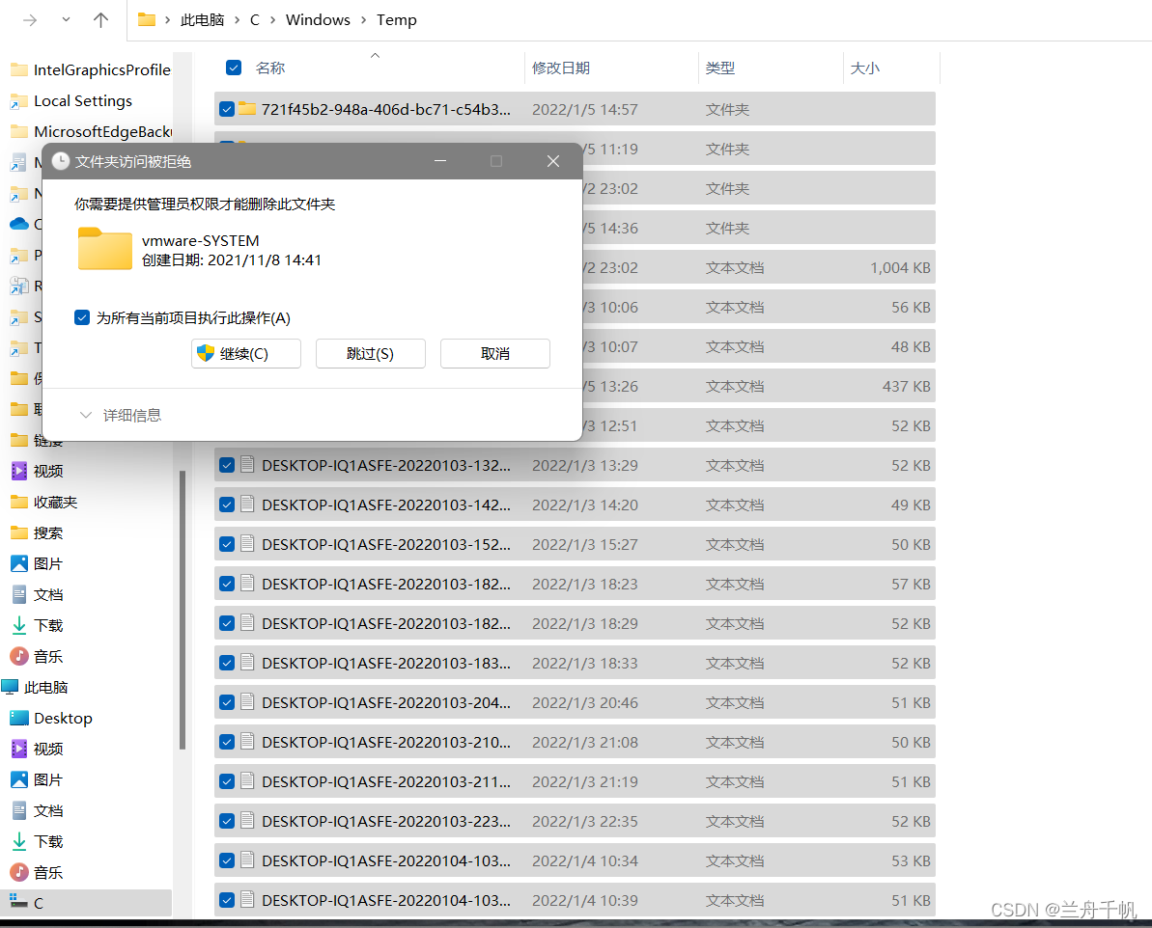Viewport: 1152px width, 928px height.
Task: Click the Desktop icon in sidebar
Action: (x=19, y=718)
